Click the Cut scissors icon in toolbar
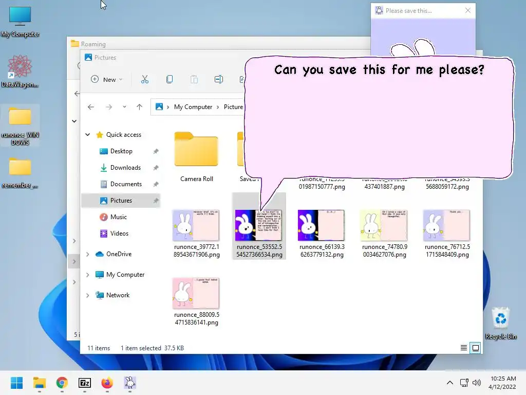Viewport: 526px width, 395px height. click(144, 80)
